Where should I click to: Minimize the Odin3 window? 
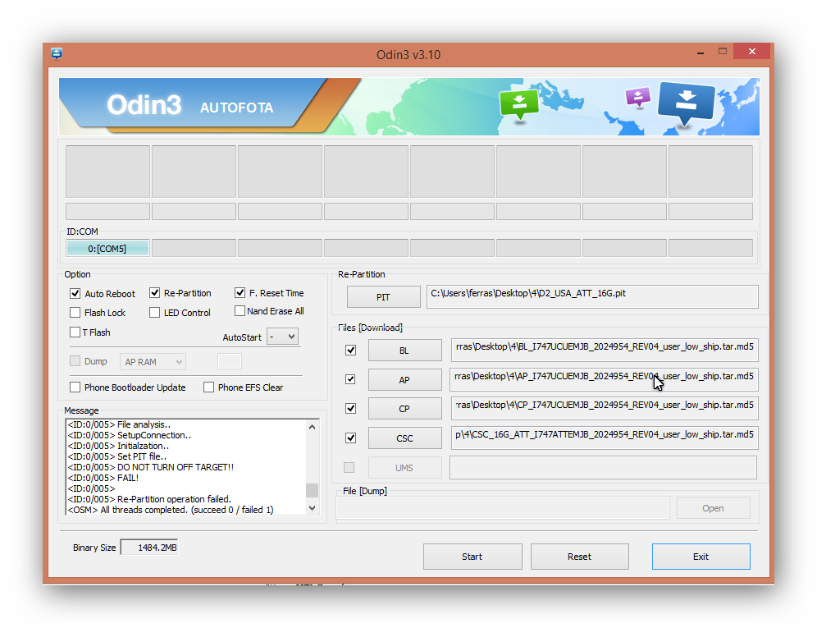[x=701, y=53]
